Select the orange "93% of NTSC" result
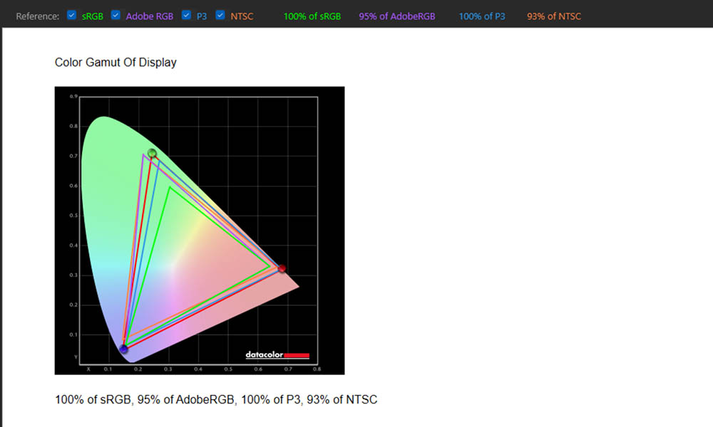Viewport: 713px width, 427px height. (x=554, y=16)
